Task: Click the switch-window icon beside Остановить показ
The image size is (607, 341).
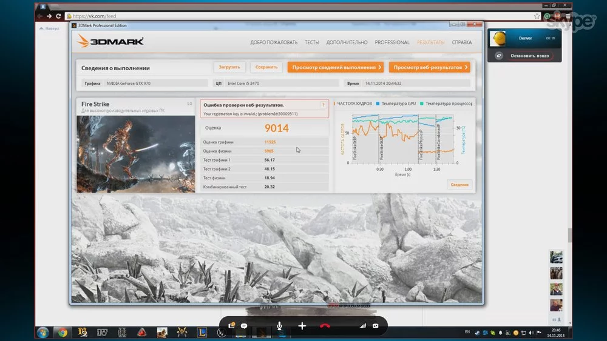Action: point(498,56)
